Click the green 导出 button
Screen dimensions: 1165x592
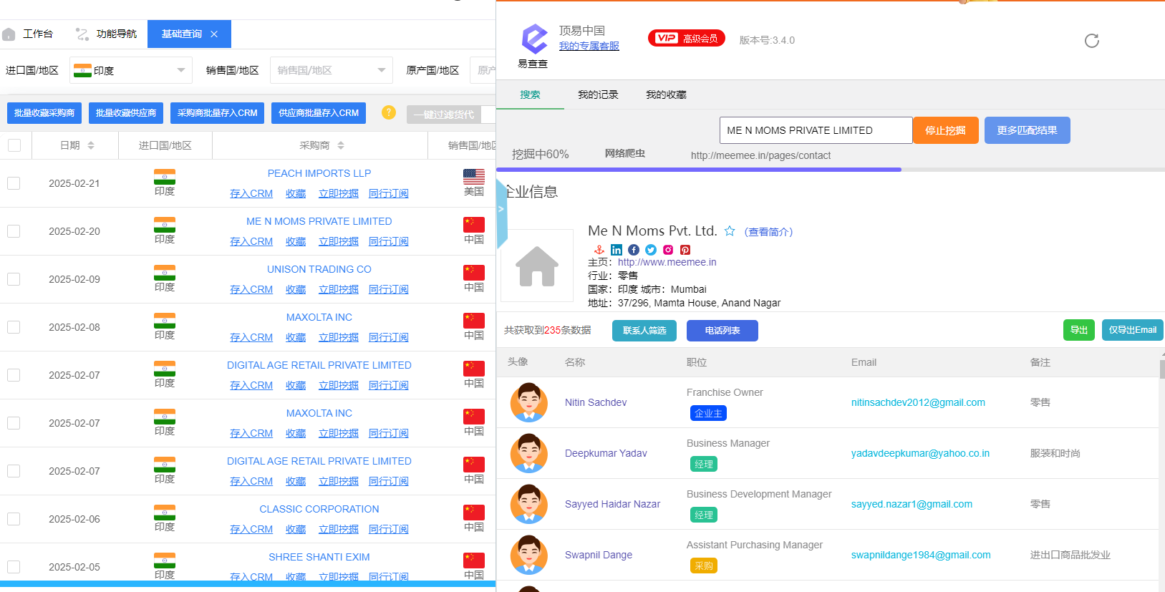pyautogui.click(x=1078, y=330)
